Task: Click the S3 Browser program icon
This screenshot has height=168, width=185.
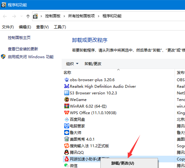Action: pyautogui.click(x=67, y=93)
